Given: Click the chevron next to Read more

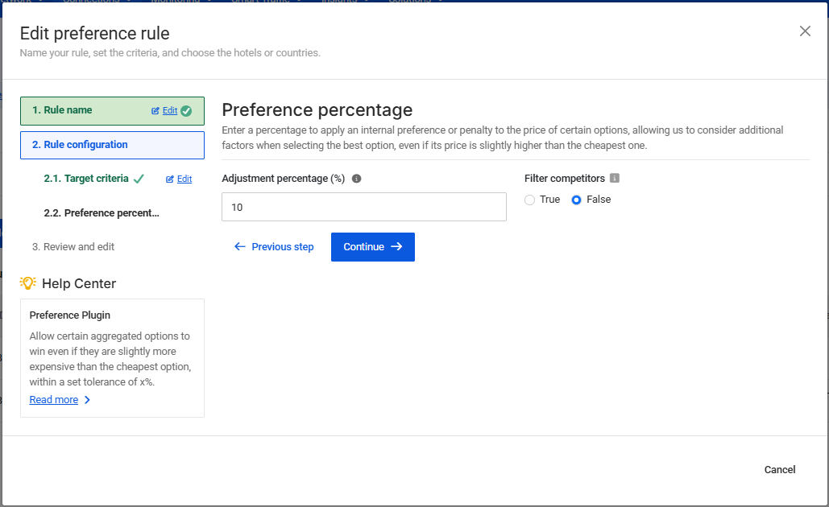Looking at the screenshot, I should tap(86, 399).
